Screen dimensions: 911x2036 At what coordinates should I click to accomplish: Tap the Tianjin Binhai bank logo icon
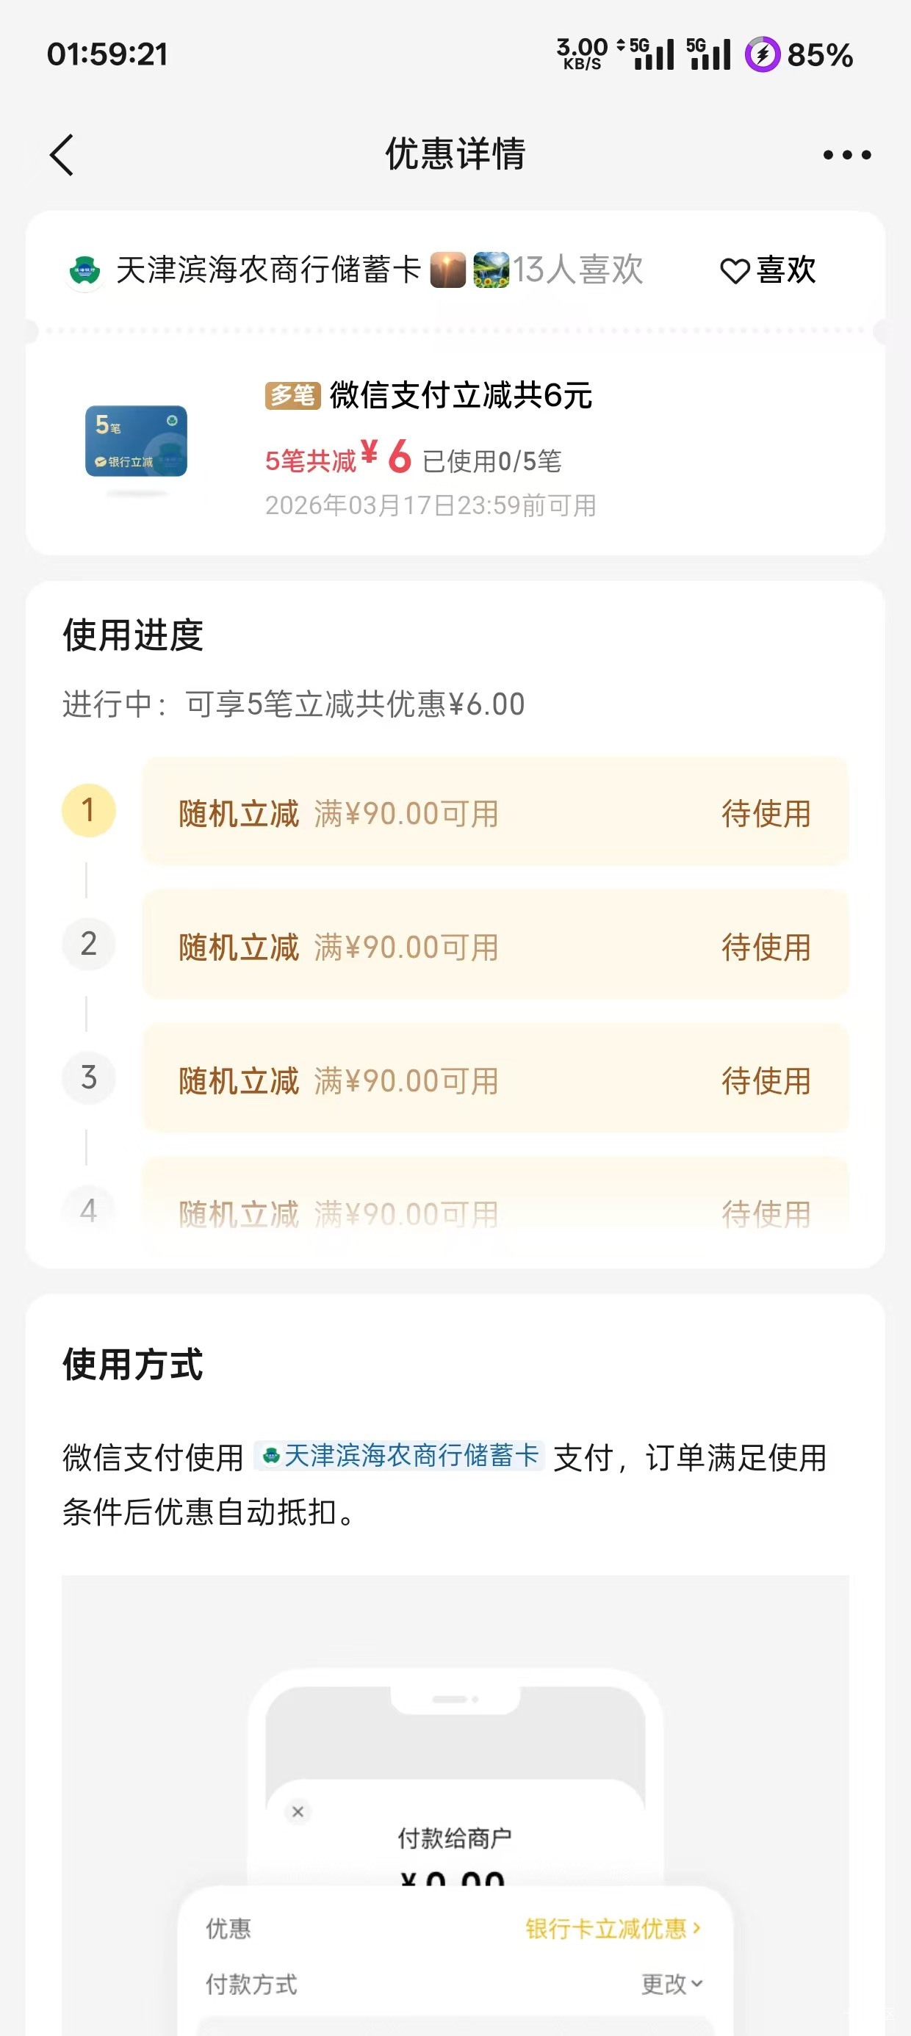(84, 271)
